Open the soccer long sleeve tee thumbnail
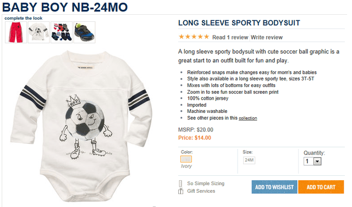Image resolution: width=352 pixels, height=207 pixels. point(38,32)
